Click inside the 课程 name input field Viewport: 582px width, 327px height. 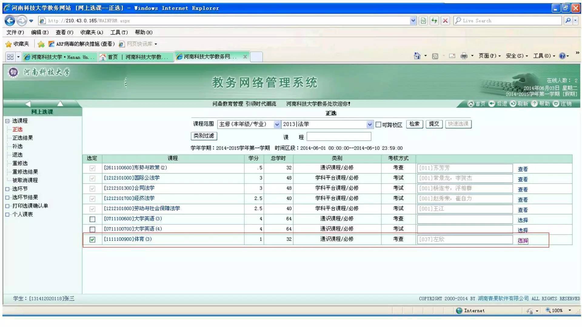point(339,137)
